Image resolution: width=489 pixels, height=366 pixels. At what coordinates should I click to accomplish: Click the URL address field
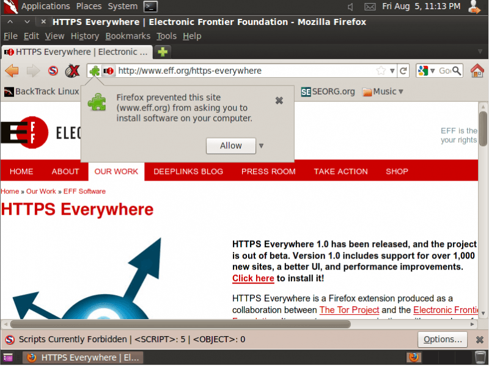click(246, 71)
